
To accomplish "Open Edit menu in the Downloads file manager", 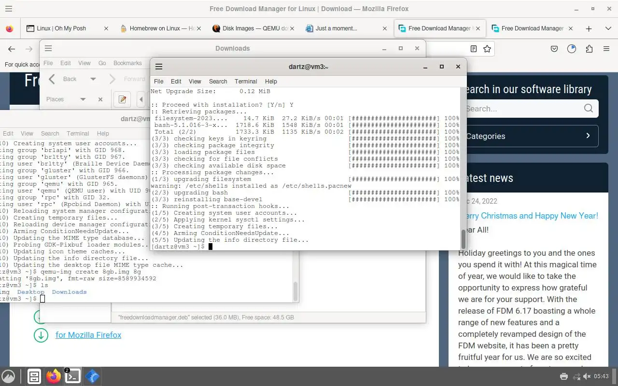I will coord(66,63).
